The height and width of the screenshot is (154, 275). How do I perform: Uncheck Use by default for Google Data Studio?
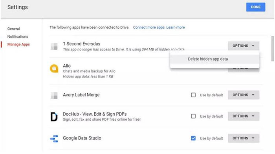tap(193, 138)
